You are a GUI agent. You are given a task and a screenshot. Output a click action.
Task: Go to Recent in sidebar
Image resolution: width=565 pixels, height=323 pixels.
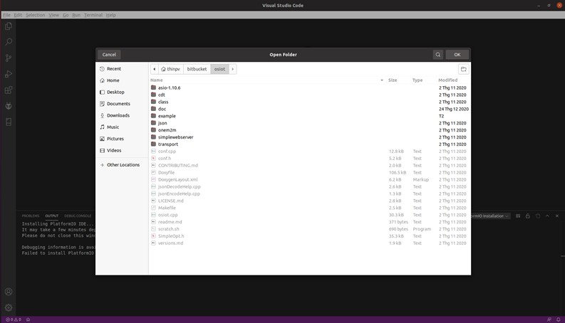(x=122, y=69)
